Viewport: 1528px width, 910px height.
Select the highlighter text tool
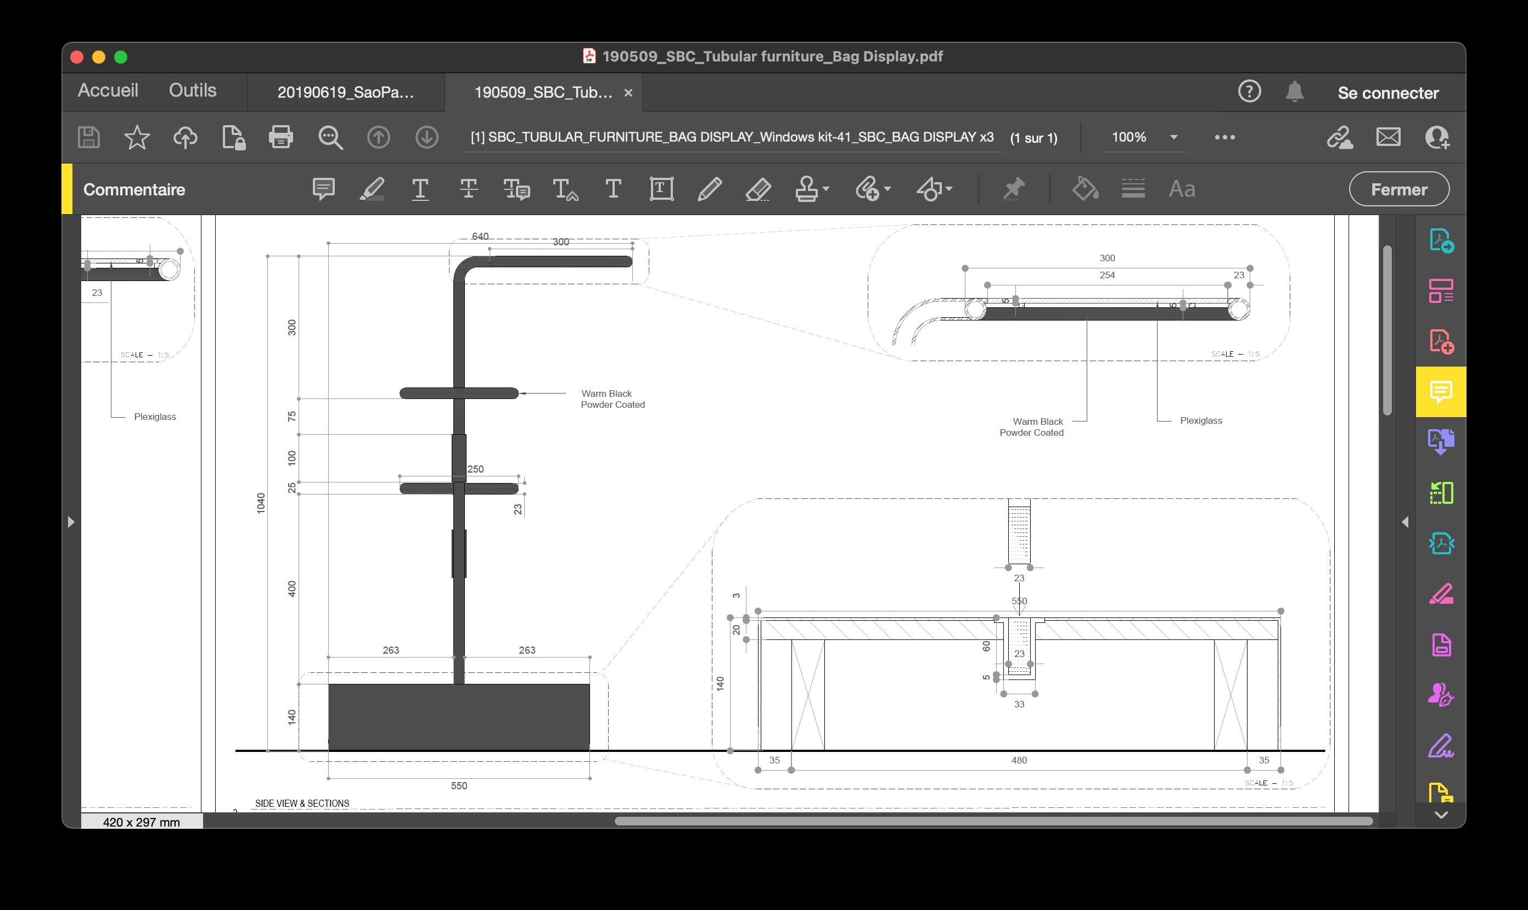(372, 189)
